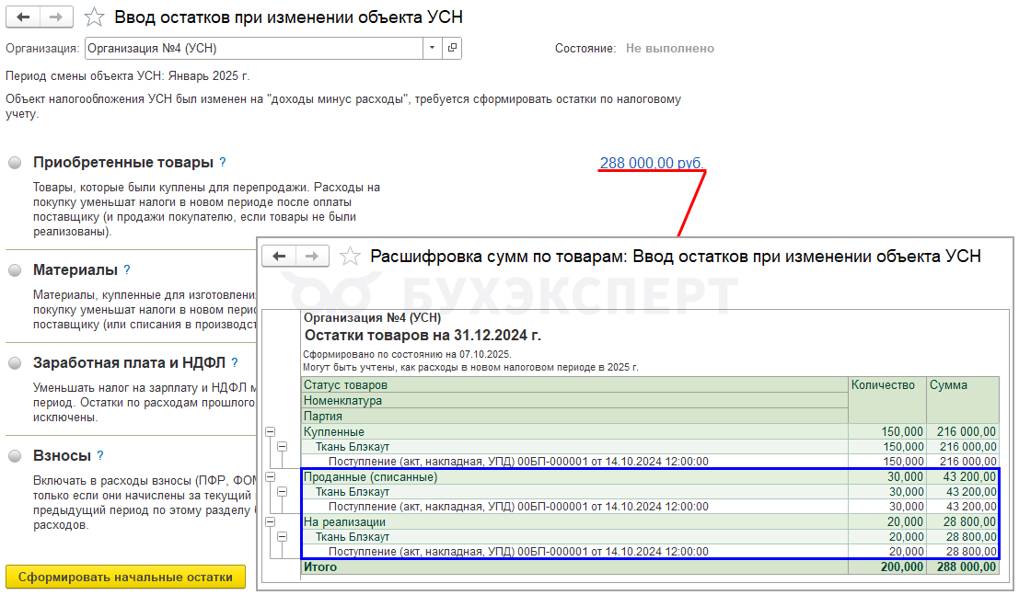Go forward in main window navigation
The image size is (1019, 595).
click(56, 17)
